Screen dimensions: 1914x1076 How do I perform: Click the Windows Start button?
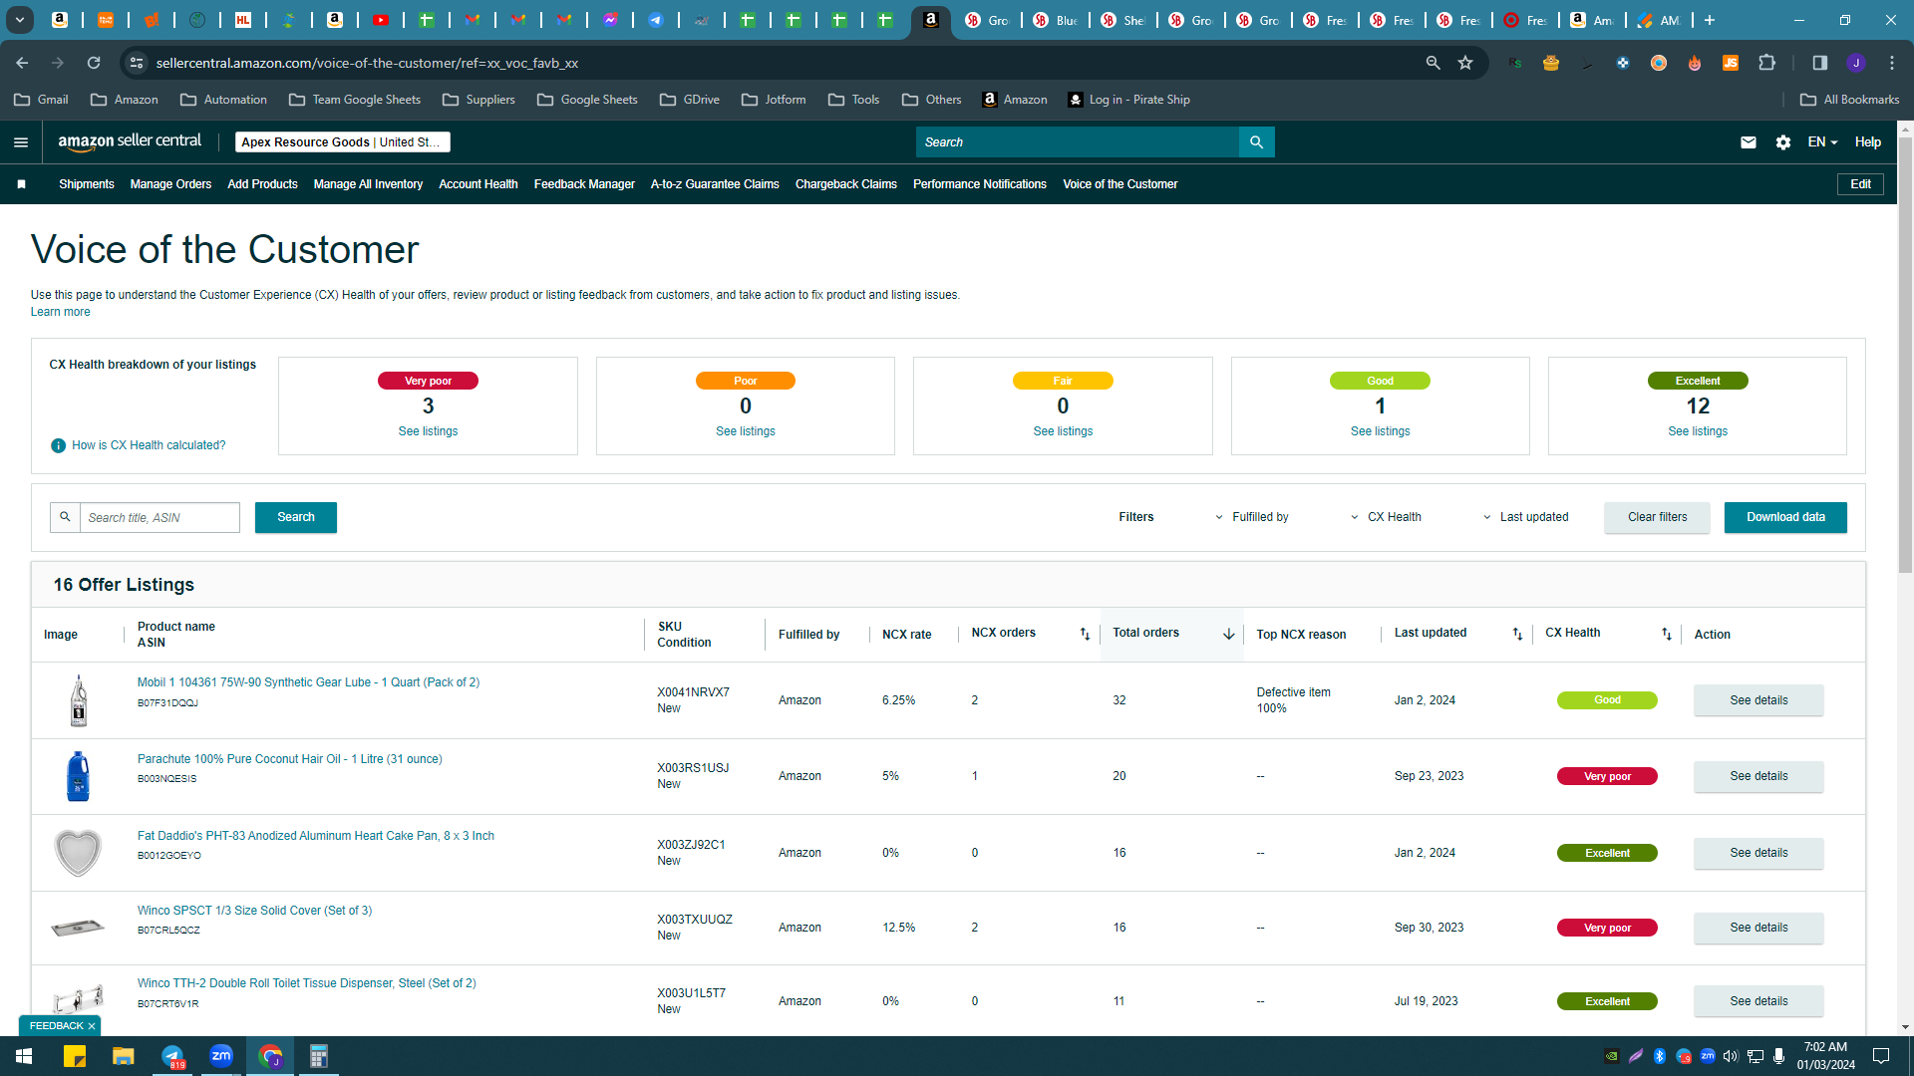tap(24, 1056)
